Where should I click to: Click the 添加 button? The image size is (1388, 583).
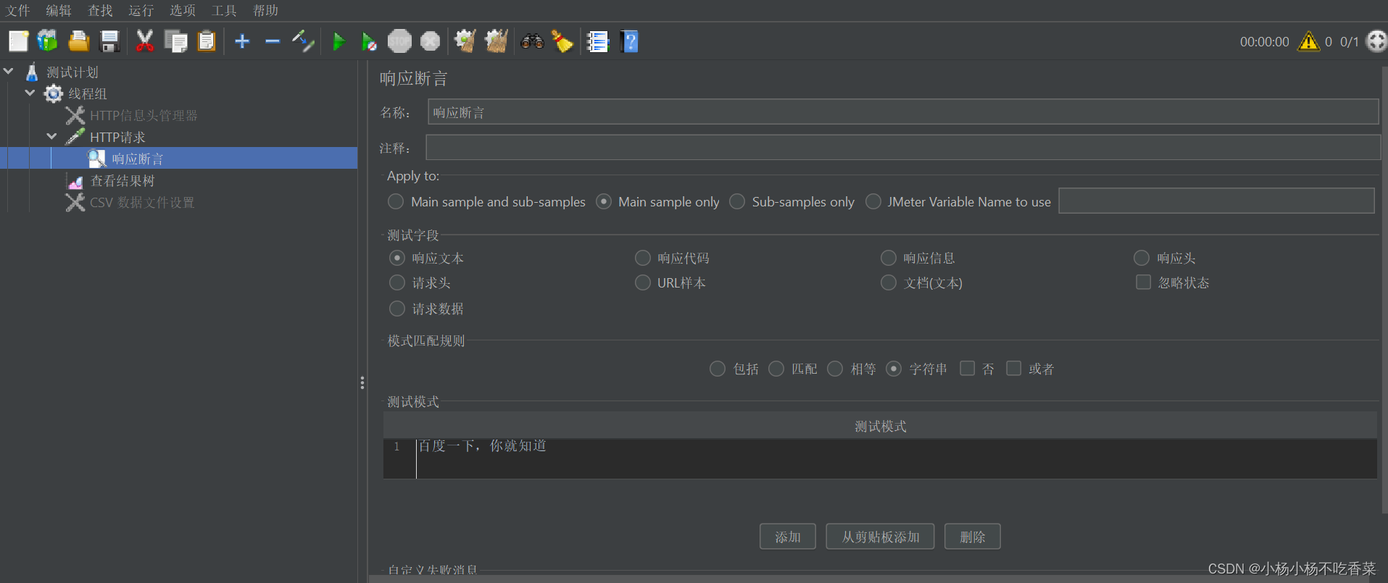(x=788, y=537)
